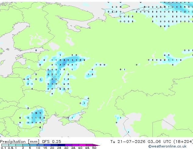Click the 10–15 mm legend color segment
193x149 pixels.
(40, 145)
